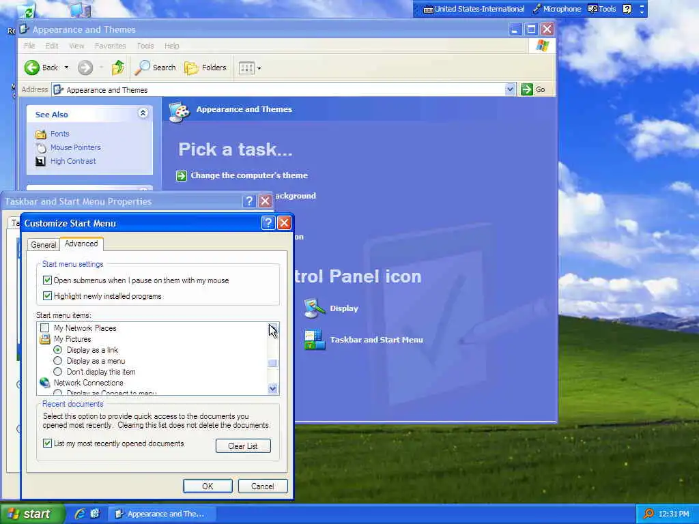Viewport: 699px width, 524px height.
Task: Click the Mouse Pointers icon
Action: [x=40, y=147]
